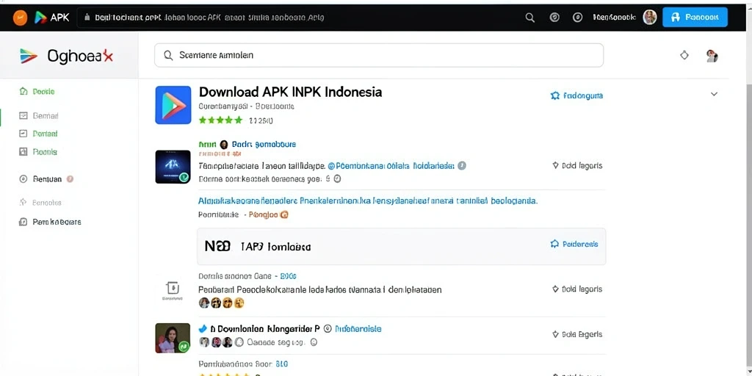752x376 pixels.
Task: Open the blue 'Badrı gomoboure' link
Action: [x=264, y=144]
